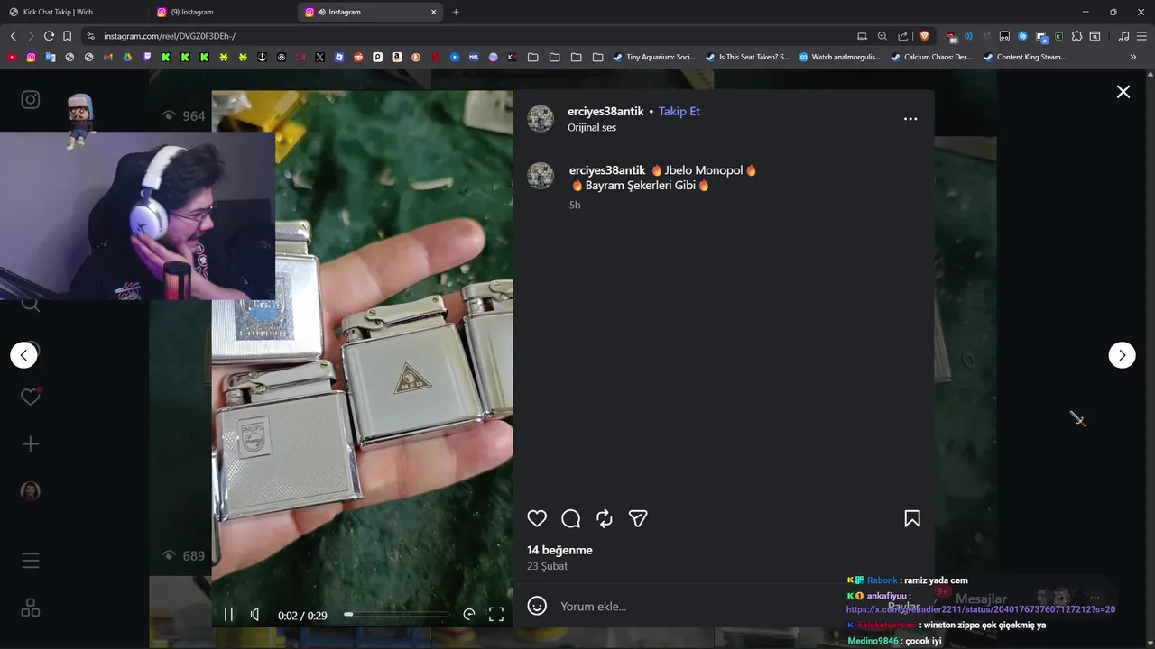Open the Content King Steam bookmark
1155x649 pixels.
pyautogui.click(x=1024, y=57)
